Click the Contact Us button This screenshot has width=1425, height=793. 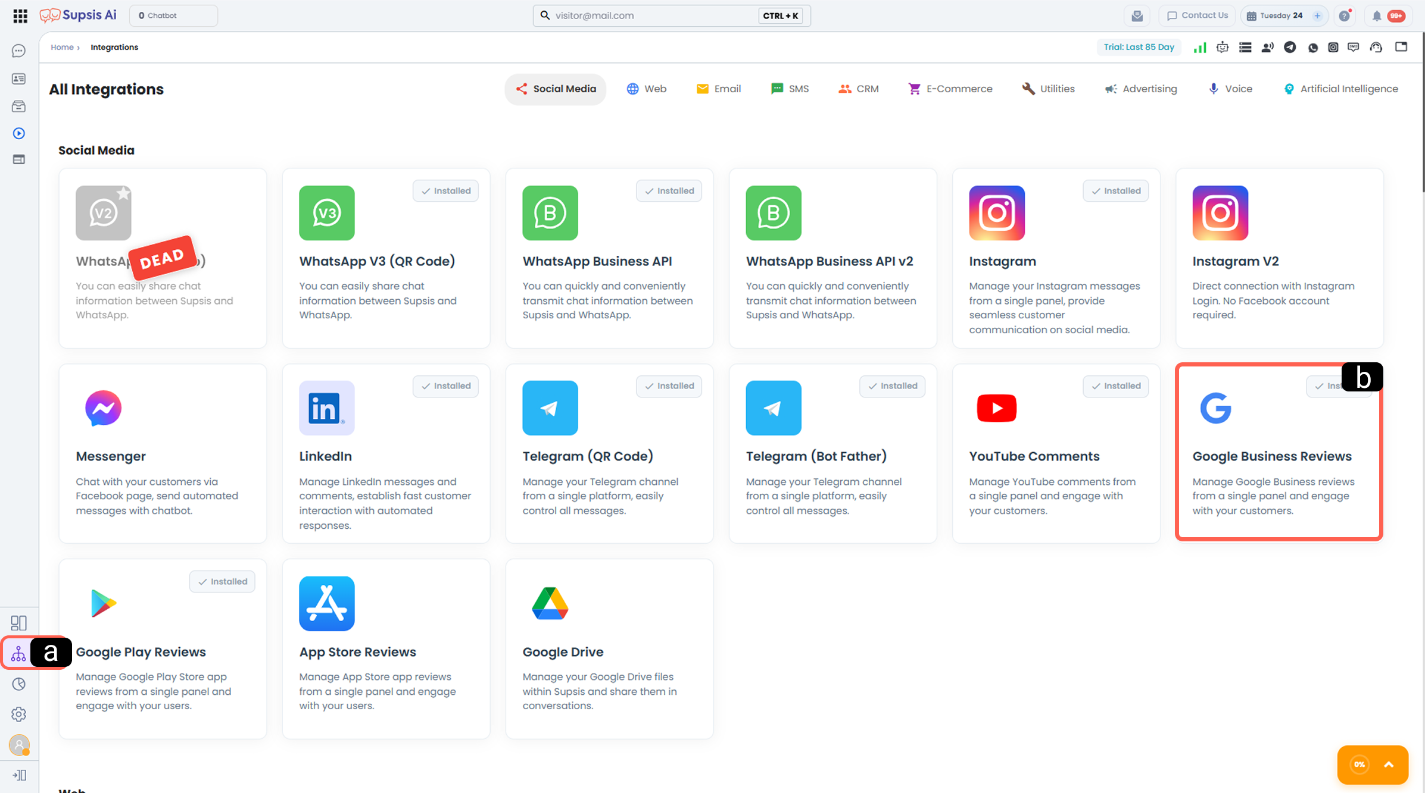pyautogui.click(x=1197, y=16)
